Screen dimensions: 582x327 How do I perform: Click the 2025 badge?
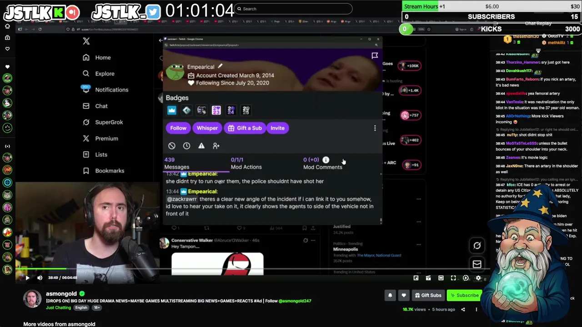tap(246, 110)
